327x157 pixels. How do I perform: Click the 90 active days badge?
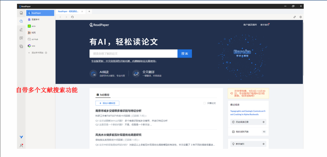264,132
